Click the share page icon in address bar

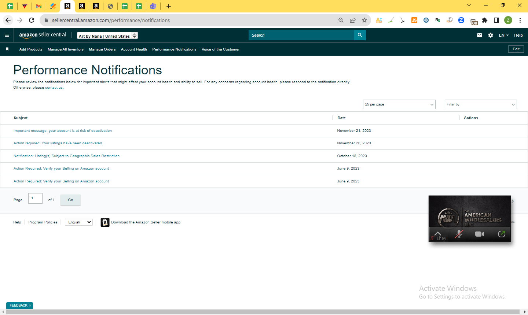(353, 20)
